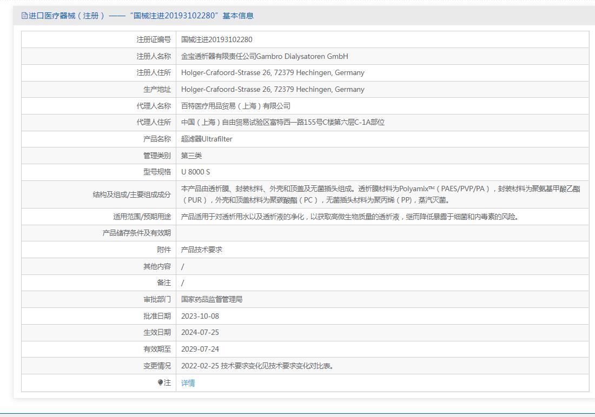Click the 有效期至 label

(157, 349)
